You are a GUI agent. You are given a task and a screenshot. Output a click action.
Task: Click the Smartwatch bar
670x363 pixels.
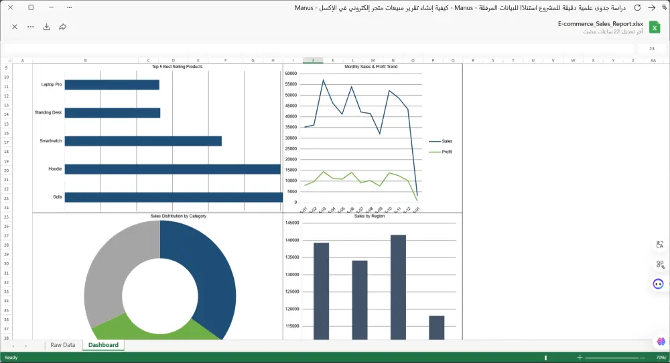143,141
